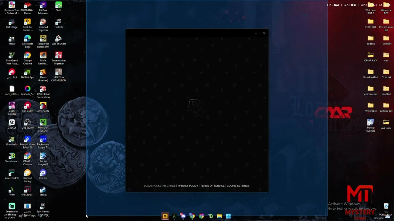This screenshot has width=394, height=221.
Task: Select the Google Chrome desktop icon
Action: (x=27, y=58)
